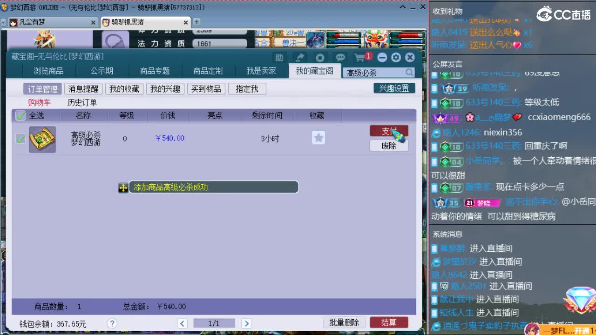Toggle the 全选 select-all checkbox
596x335 pixels.
20,116
